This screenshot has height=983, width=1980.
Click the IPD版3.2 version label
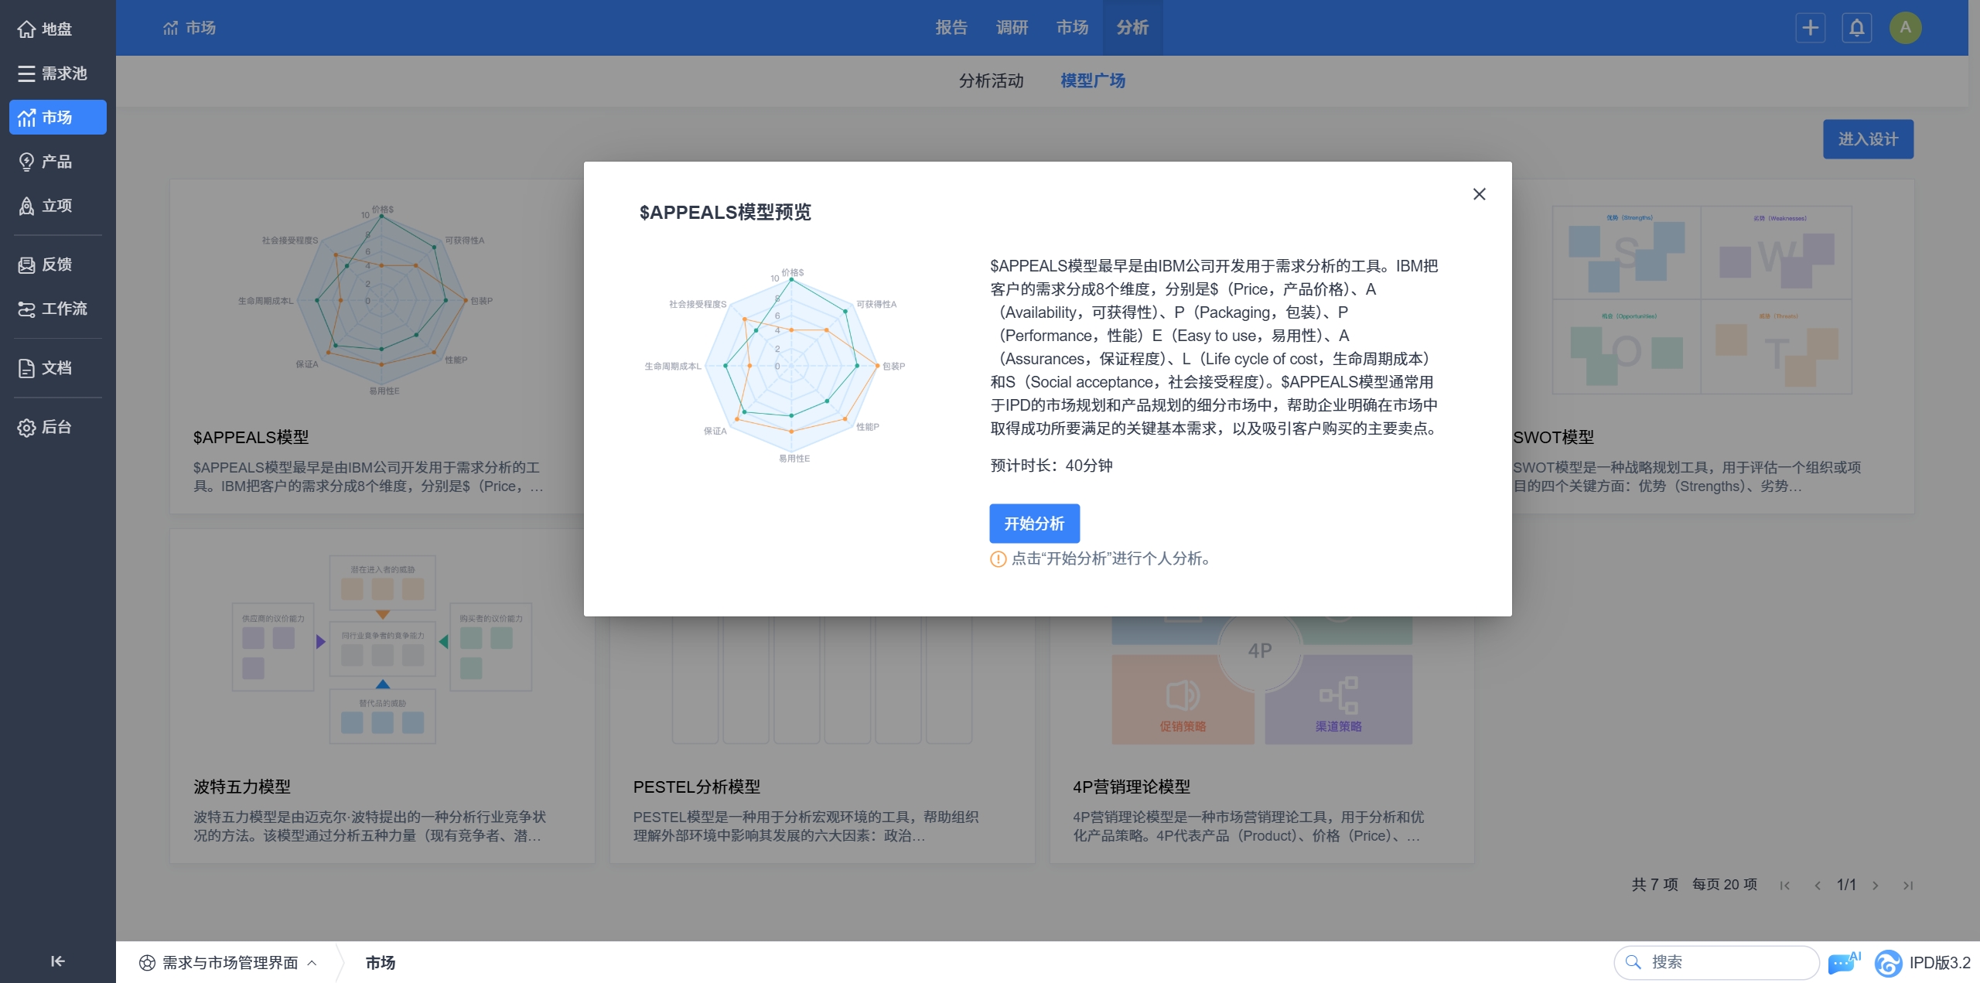click(x=1939, y=963)
